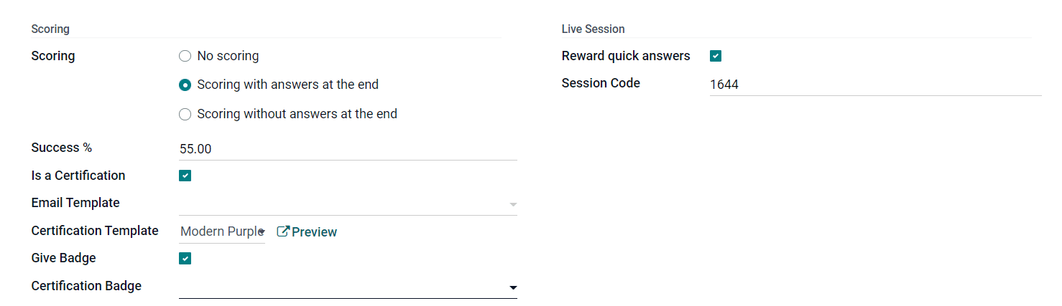
Task: Click the Email Template dropdown arrow
Action: tap(513, 204)
